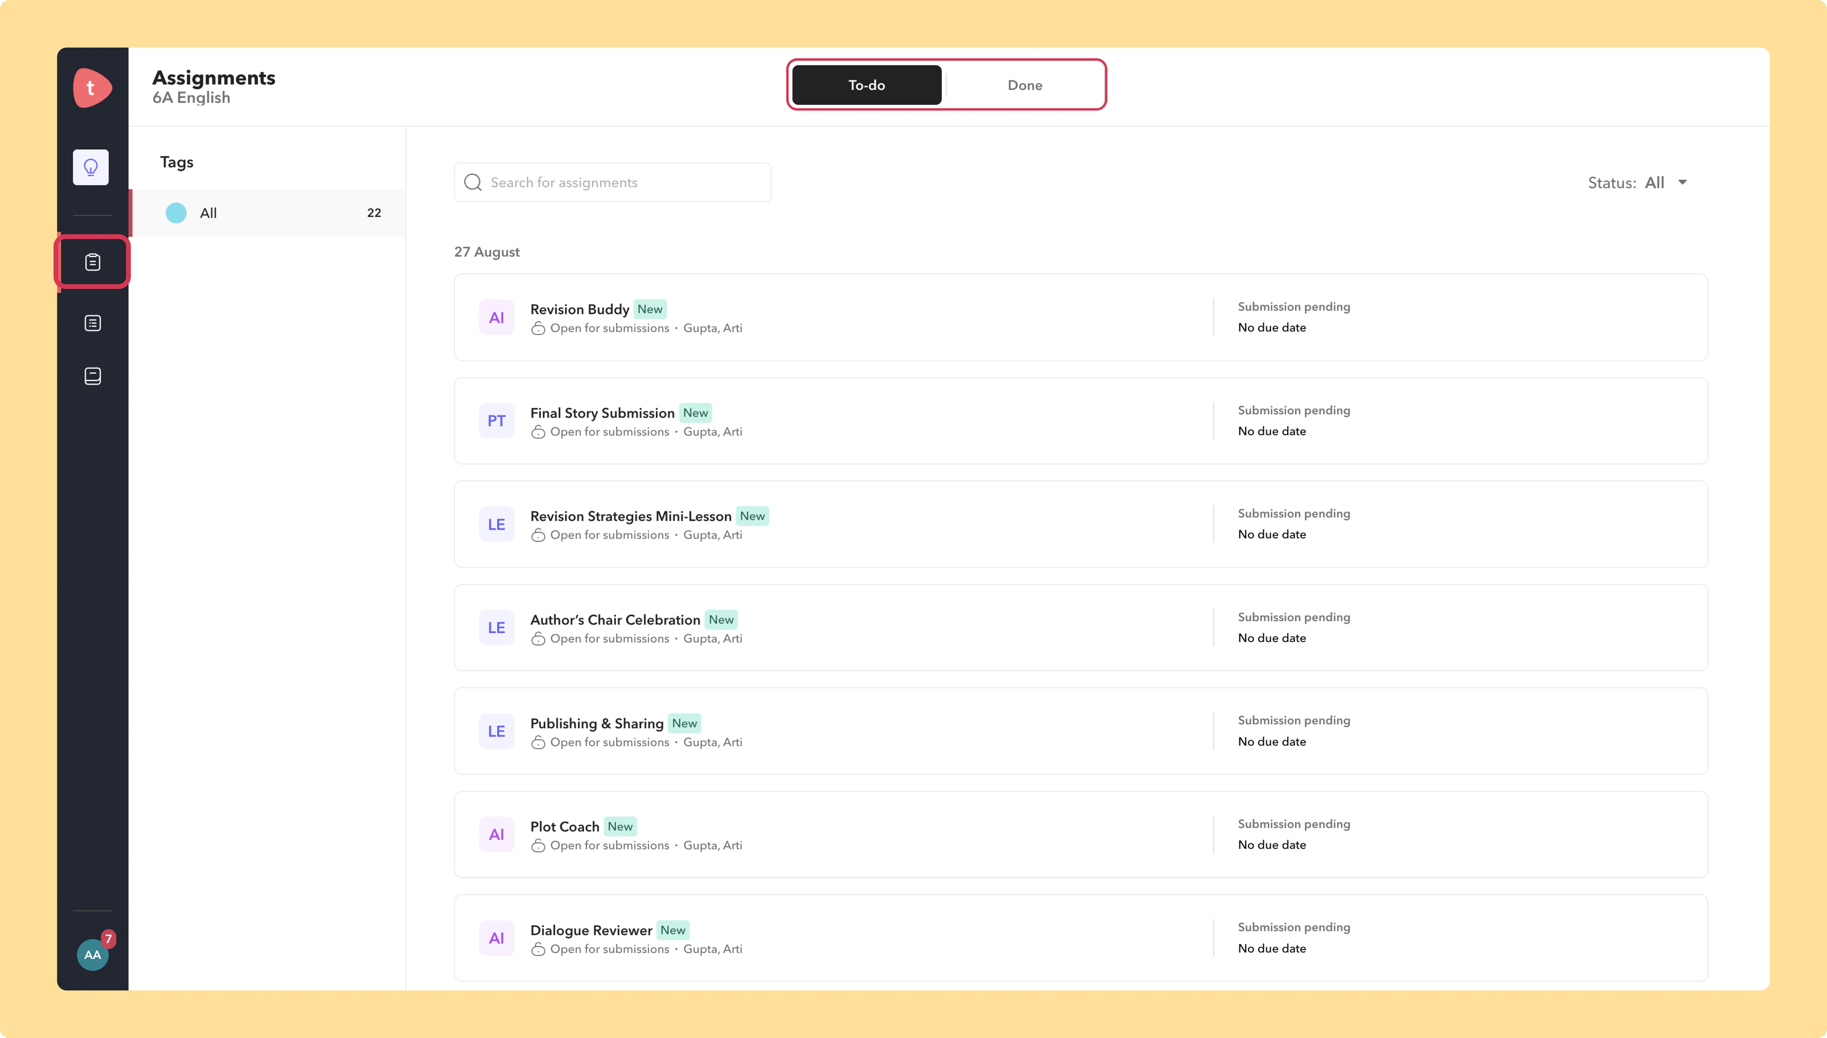Click the AI icon of Plot Coach

(496, 834)
